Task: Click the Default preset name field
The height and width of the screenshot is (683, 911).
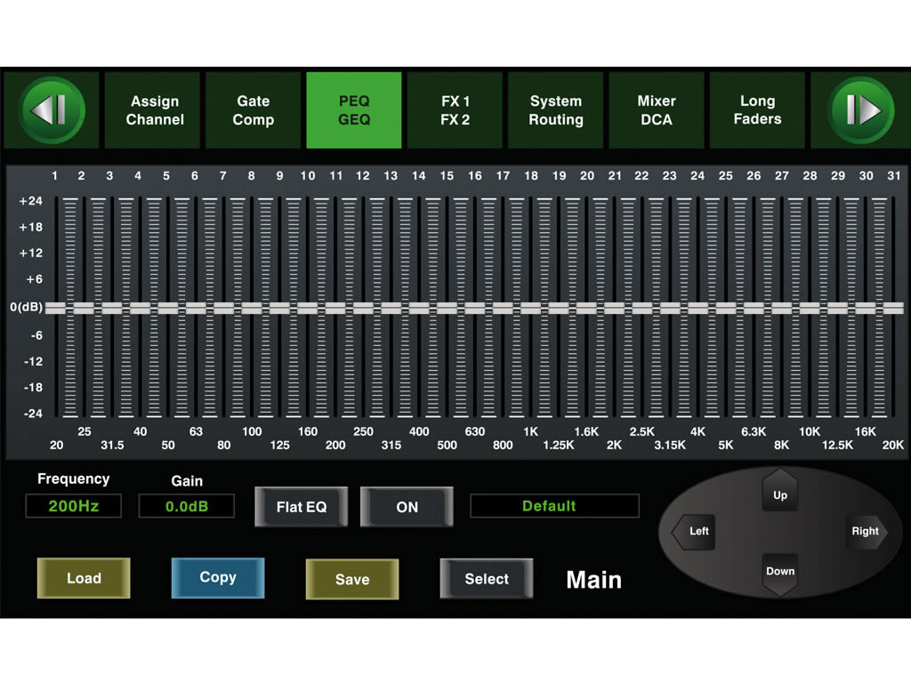Action: tap(554, 506)
